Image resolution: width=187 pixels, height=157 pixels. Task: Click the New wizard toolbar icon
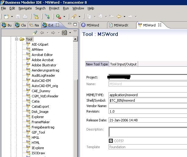click(6, 16)
